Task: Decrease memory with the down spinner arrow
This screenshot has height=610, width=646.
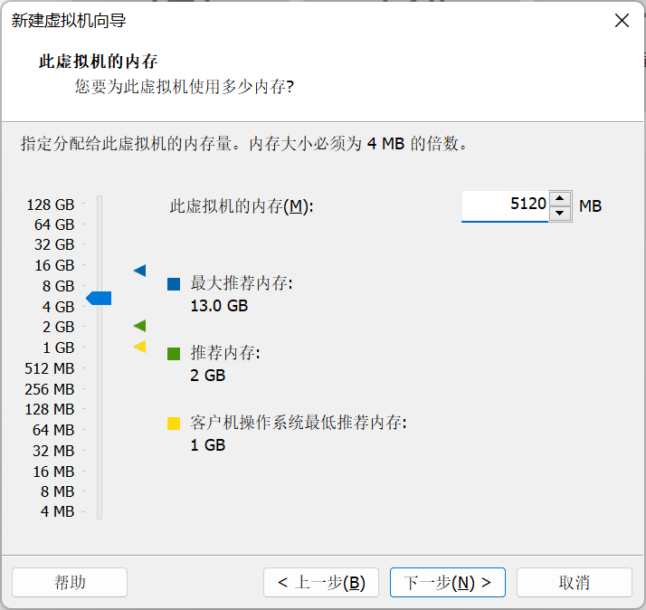Action: coord(561,214)
